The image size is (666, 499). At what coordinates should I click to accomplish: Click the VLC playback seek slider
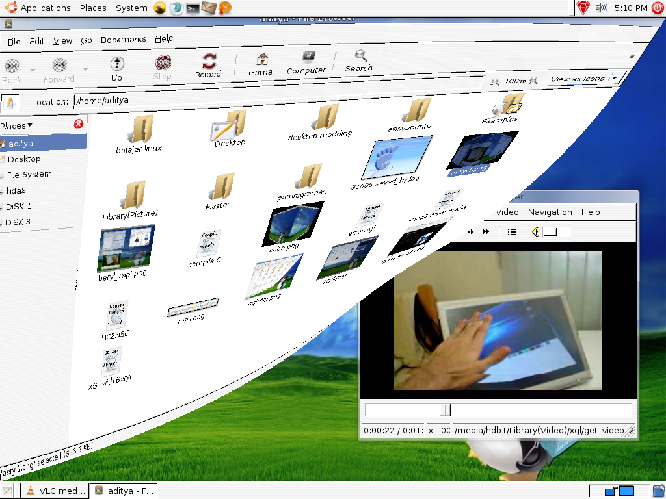[x=499, y=411]
